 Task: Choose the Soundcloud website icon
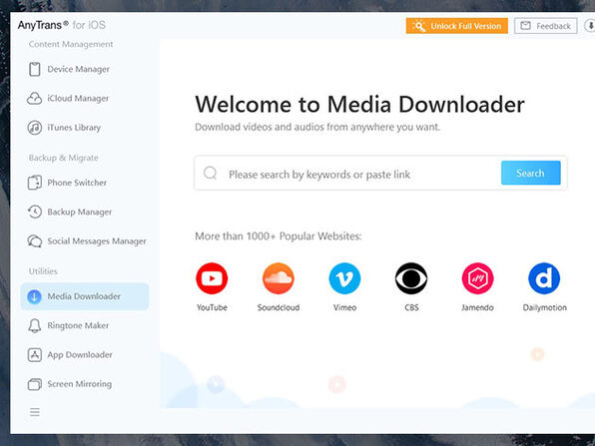[279, 278]
